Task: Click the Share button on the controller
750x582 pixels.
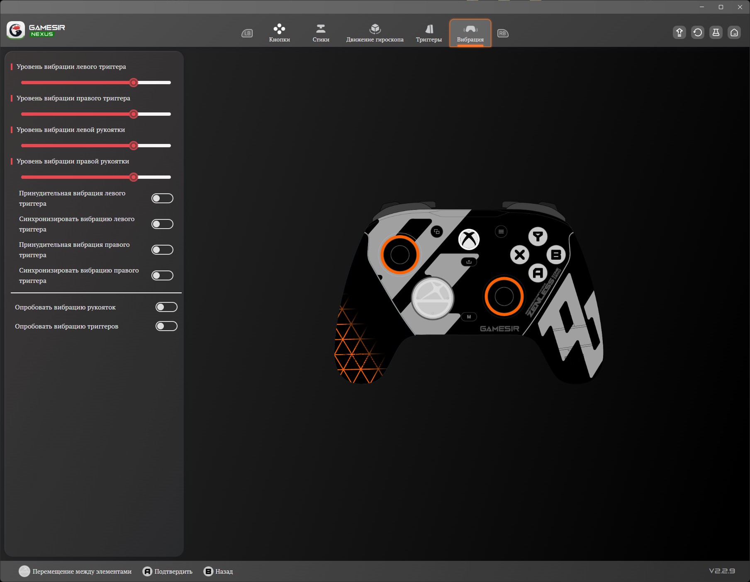Action: tap(469, 262)
